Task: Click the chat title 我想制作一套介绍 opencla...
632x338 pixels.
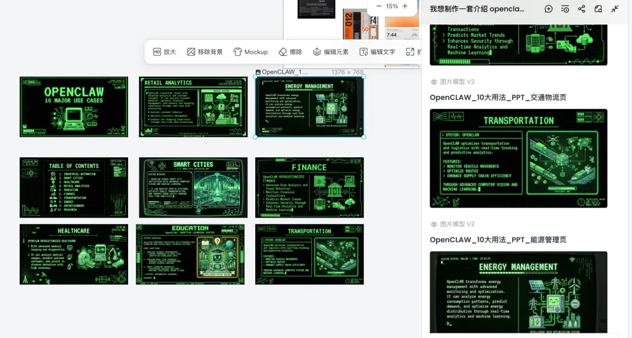Action: click(x=477, y=9)
